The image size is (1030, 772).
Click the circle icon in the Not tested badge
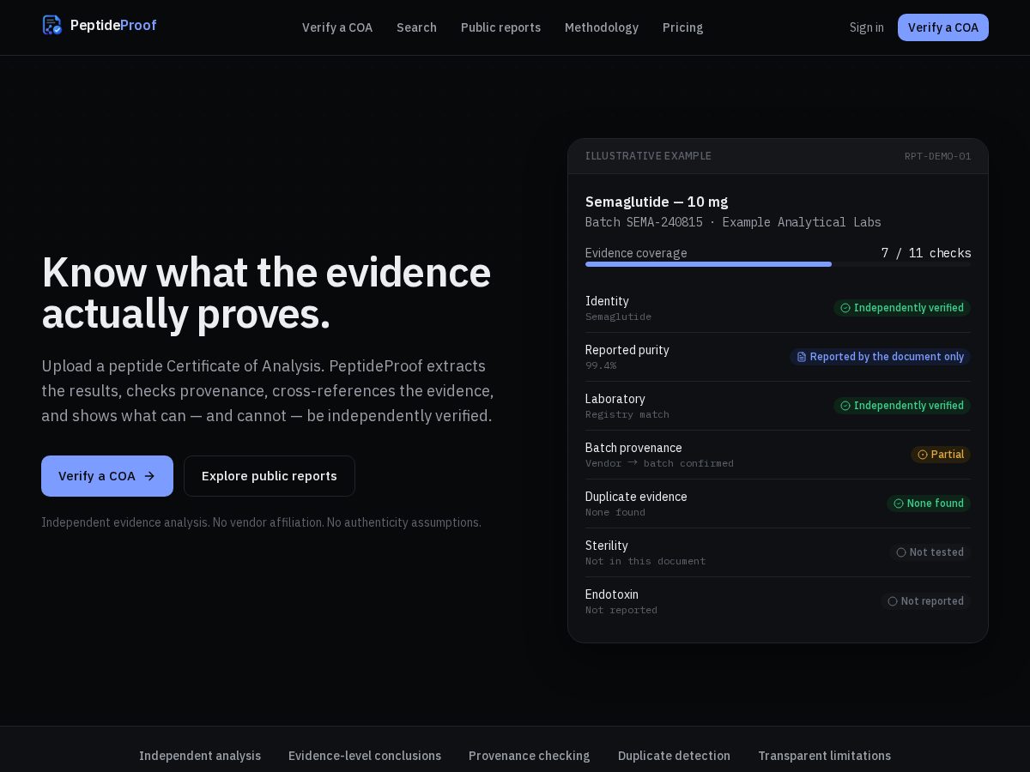tap(901, 552)
